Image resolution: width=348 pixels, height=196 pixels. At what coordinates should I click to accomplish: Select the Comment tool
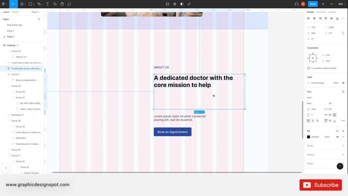coord(69,4)
